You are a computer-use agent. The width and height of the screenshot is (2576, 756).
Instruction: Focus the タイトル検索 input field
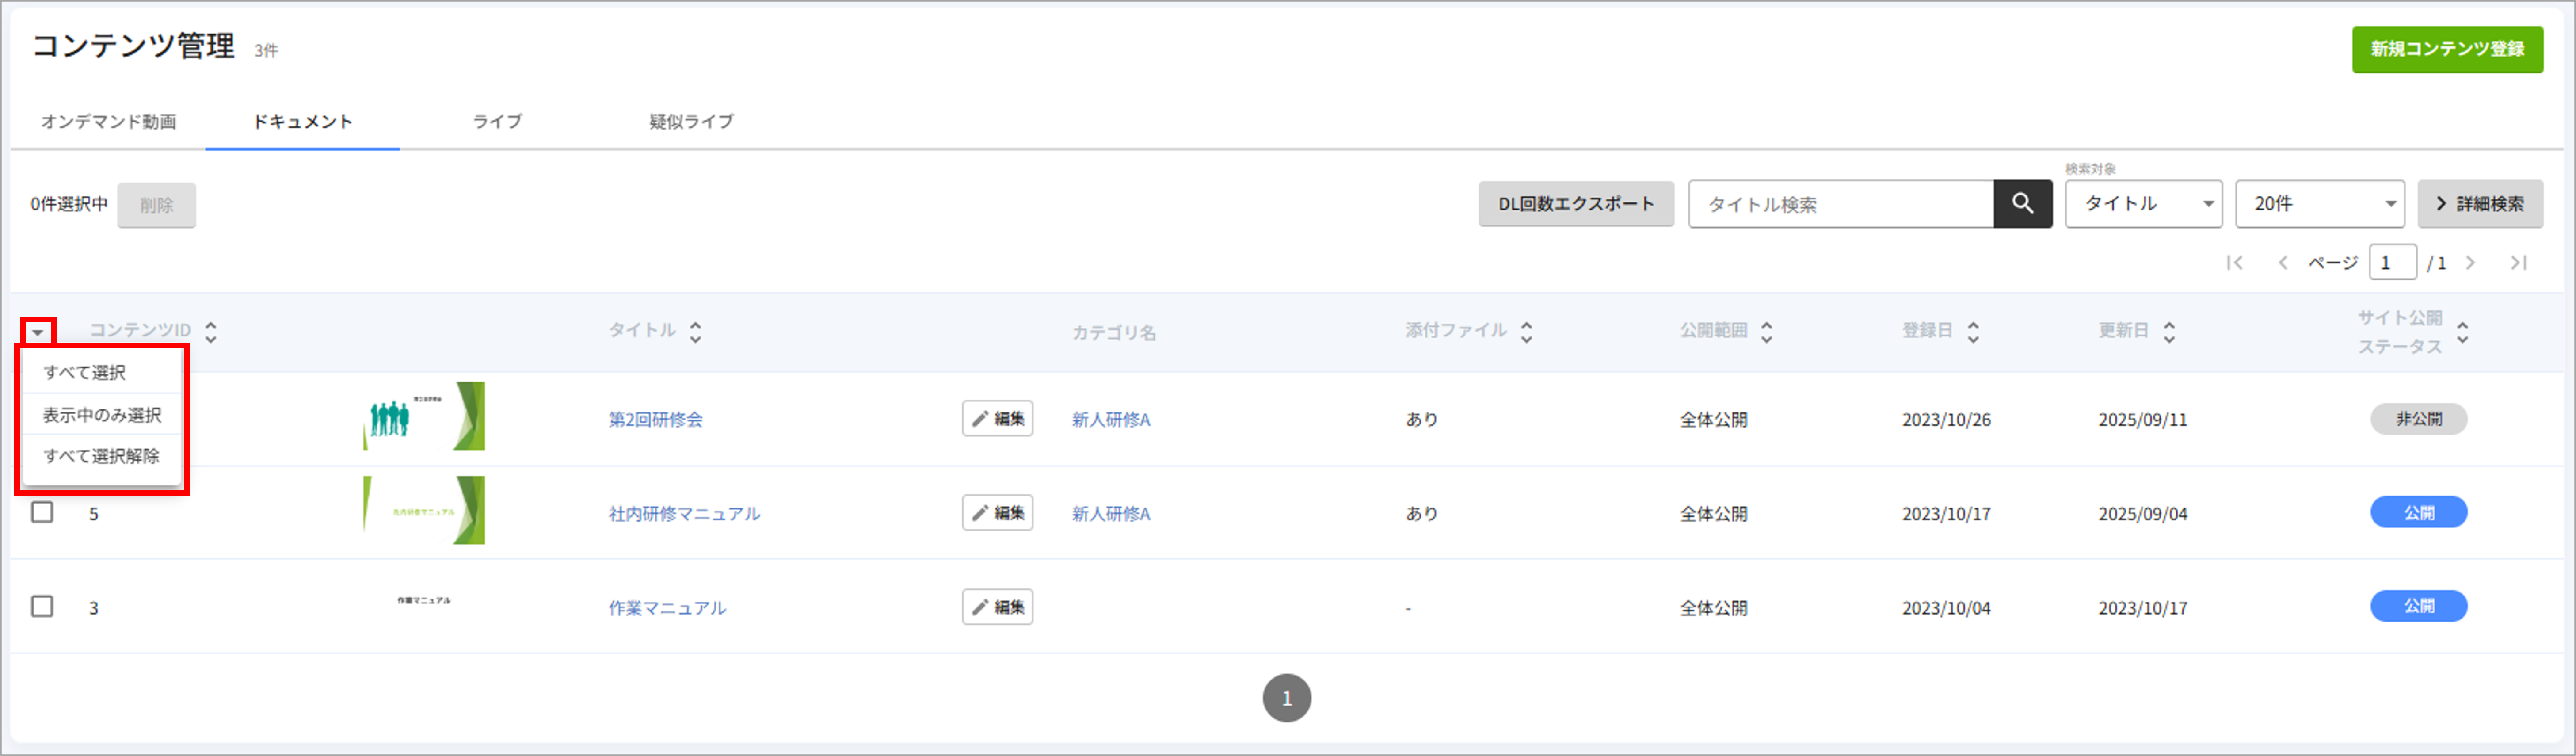pyautogui.click(x=1841, y=204)
